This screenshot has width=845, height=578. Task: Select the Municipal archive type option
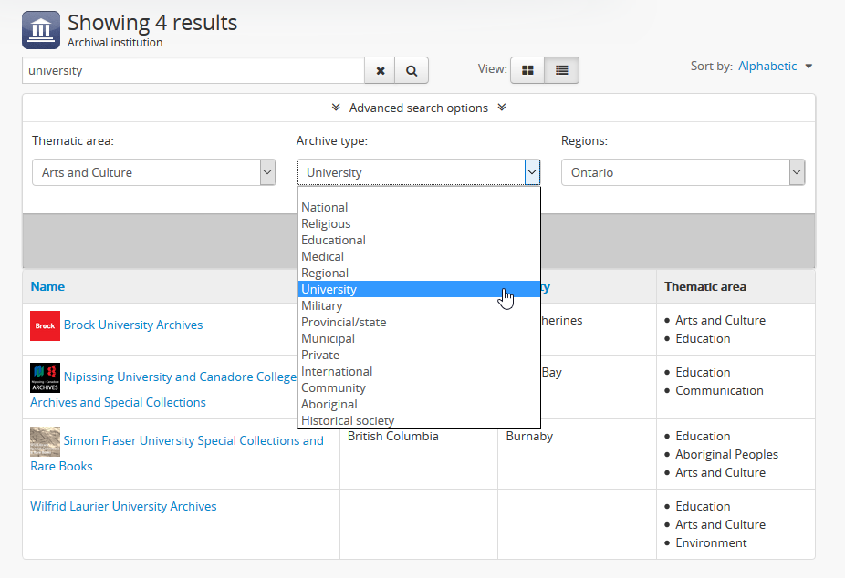click(x=328, y=338)
